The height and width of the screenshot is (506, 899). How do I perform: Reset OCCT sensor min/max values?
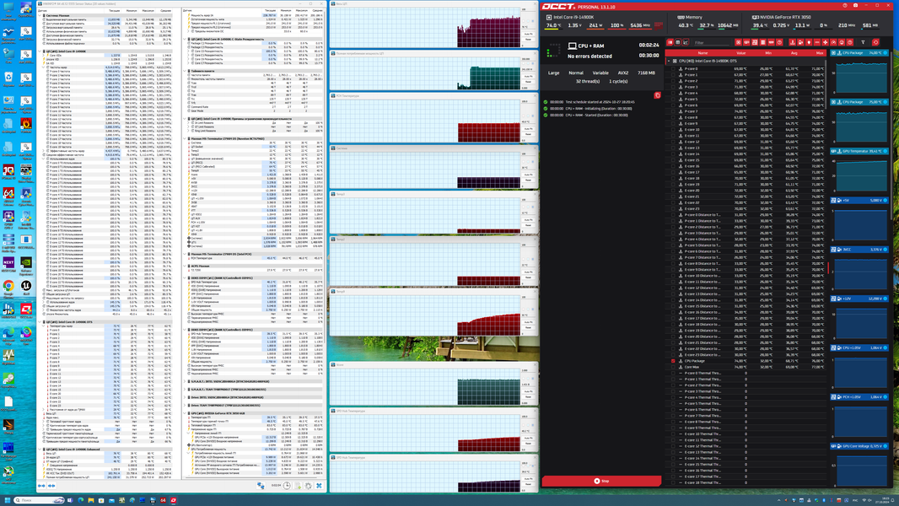pyautogui.click(x=875, y=42)
